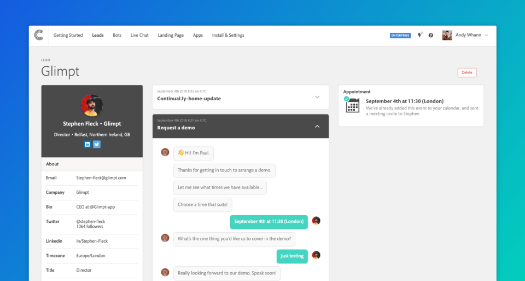Open the Andy Whann account dropdown arrow
Image resolution: width=525 pixels, height=281 pixels.
pos(486,35)
